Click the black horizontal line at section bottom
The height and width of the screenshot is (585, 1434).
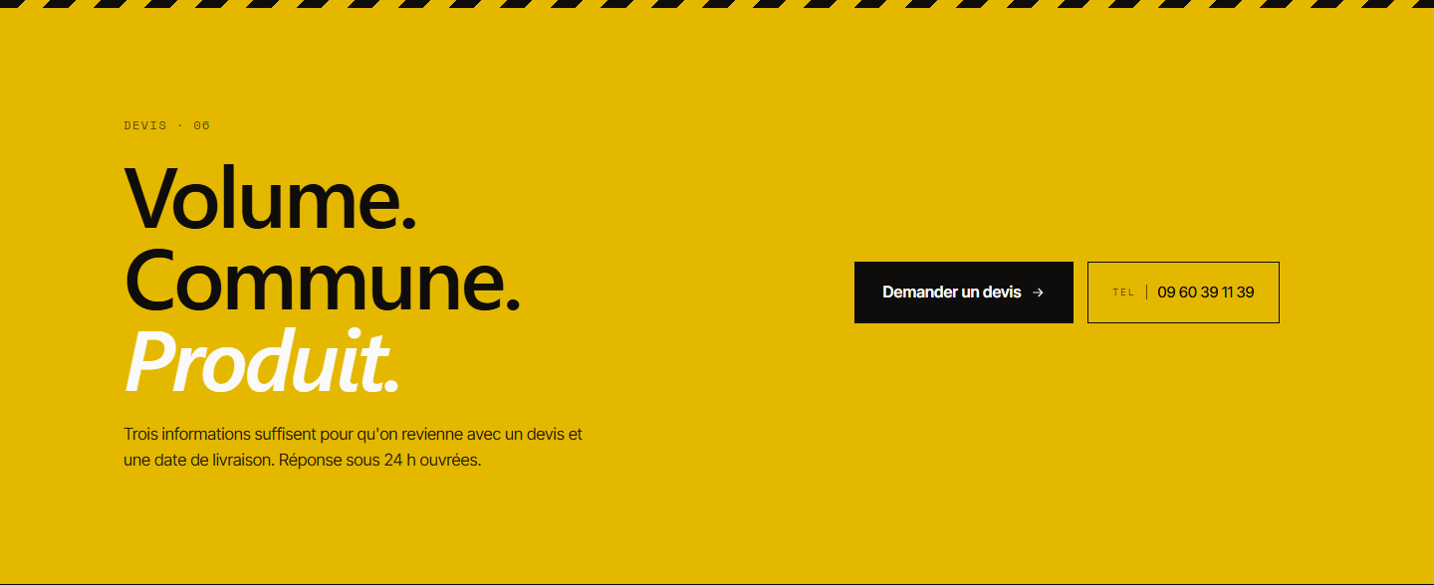coord(717,583)
